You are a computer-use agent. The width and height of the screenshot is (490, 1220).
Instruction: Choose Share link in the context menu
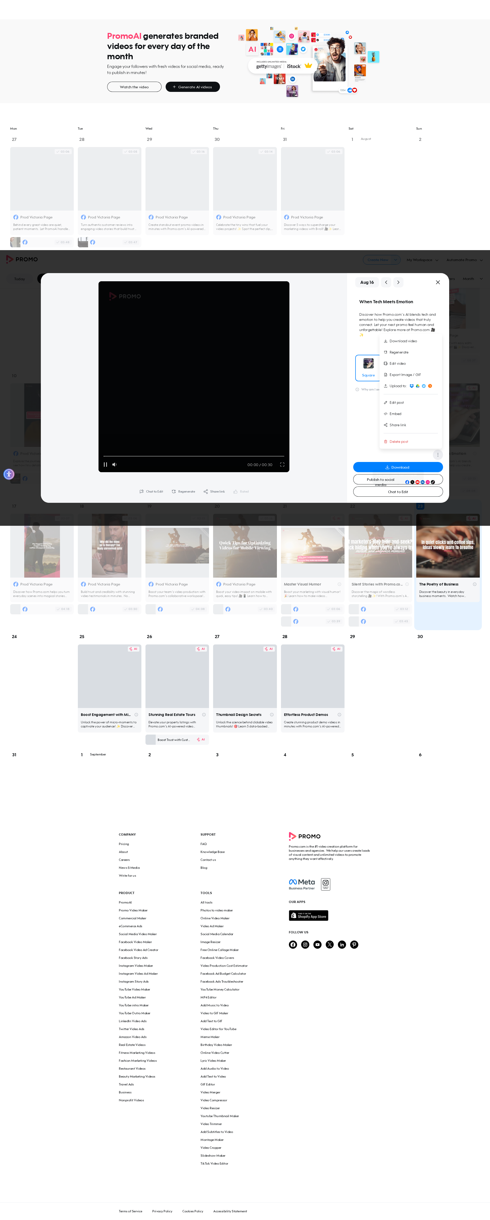click(411, 425)
